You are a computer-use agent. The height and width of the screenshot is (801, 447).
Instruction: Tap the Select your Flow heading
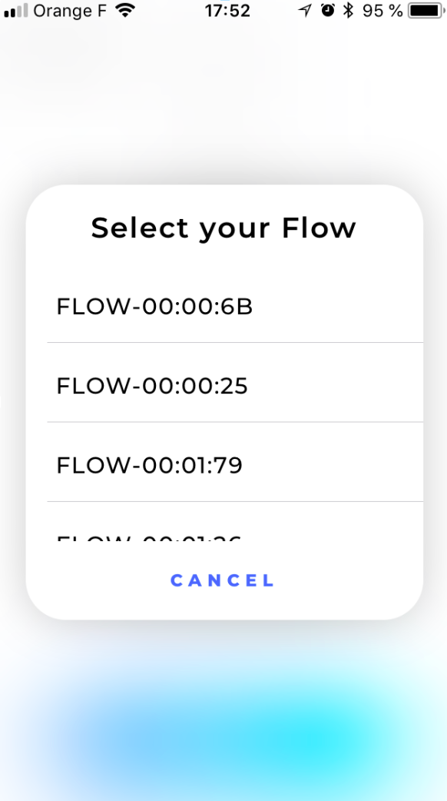223,228
